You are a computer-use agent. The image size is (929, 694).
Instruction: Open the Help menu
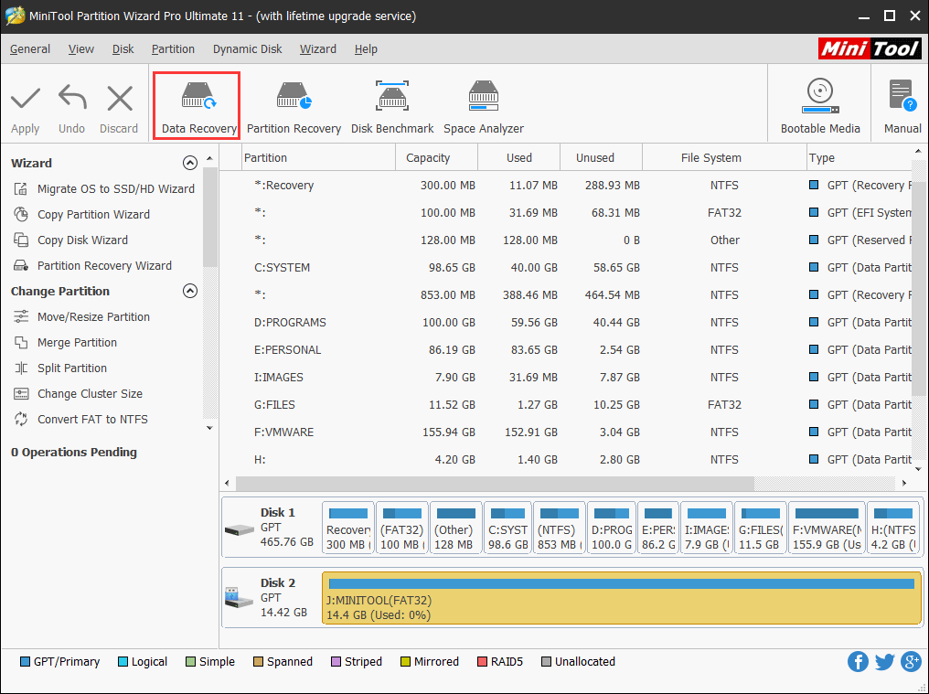point(366,49)
